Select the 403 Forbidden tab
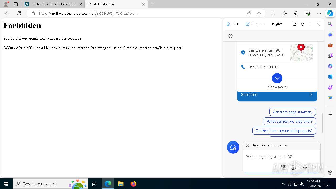The height and width of the screenshot is (189, 336). [x=116, y=4]
